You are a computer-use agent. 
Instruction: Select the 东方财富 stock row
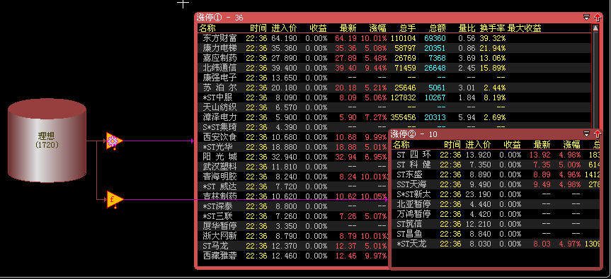pos(394,38)
